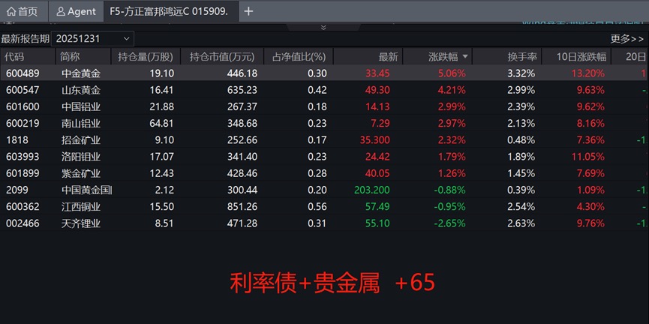649x324 pixels.
Task: Click -2.65% change for 天齐锂业
Action: click(x=449, y=223)
